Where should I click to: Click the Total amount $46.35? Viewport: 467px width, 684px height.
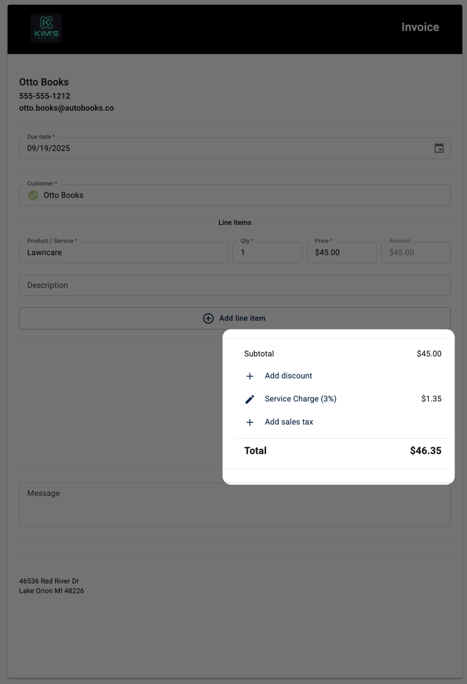425,451
